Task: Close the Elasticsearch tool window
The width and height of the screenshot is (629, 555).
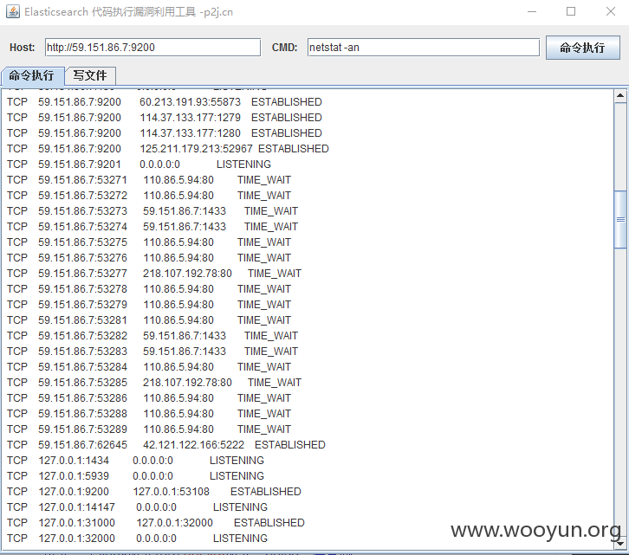Action: (611, 11)
